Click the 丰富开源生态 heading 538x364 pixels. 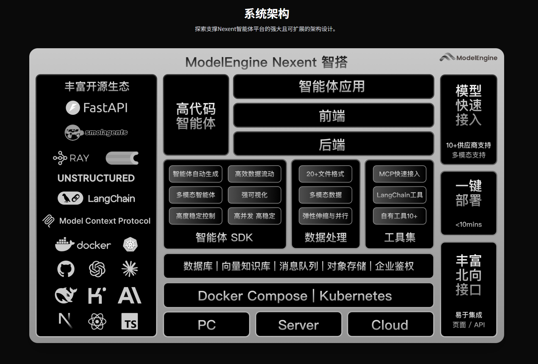(97, 86)
